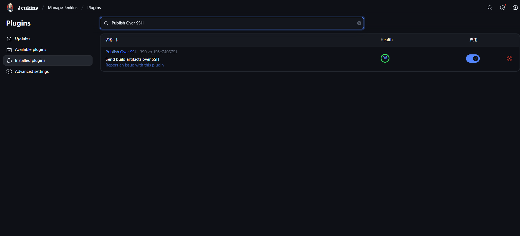Focus the plugin search field
The height and width of the screenshot is (236, 520).
point(231,23)
